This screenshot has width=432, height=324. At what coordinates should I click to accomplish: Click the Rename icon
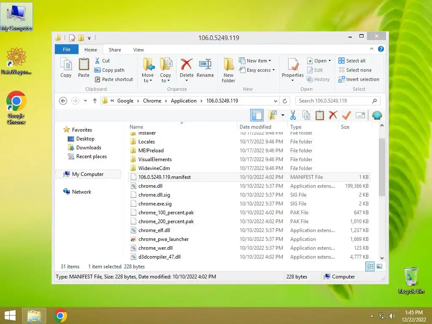pyautogui.click(x=205, y=64)
